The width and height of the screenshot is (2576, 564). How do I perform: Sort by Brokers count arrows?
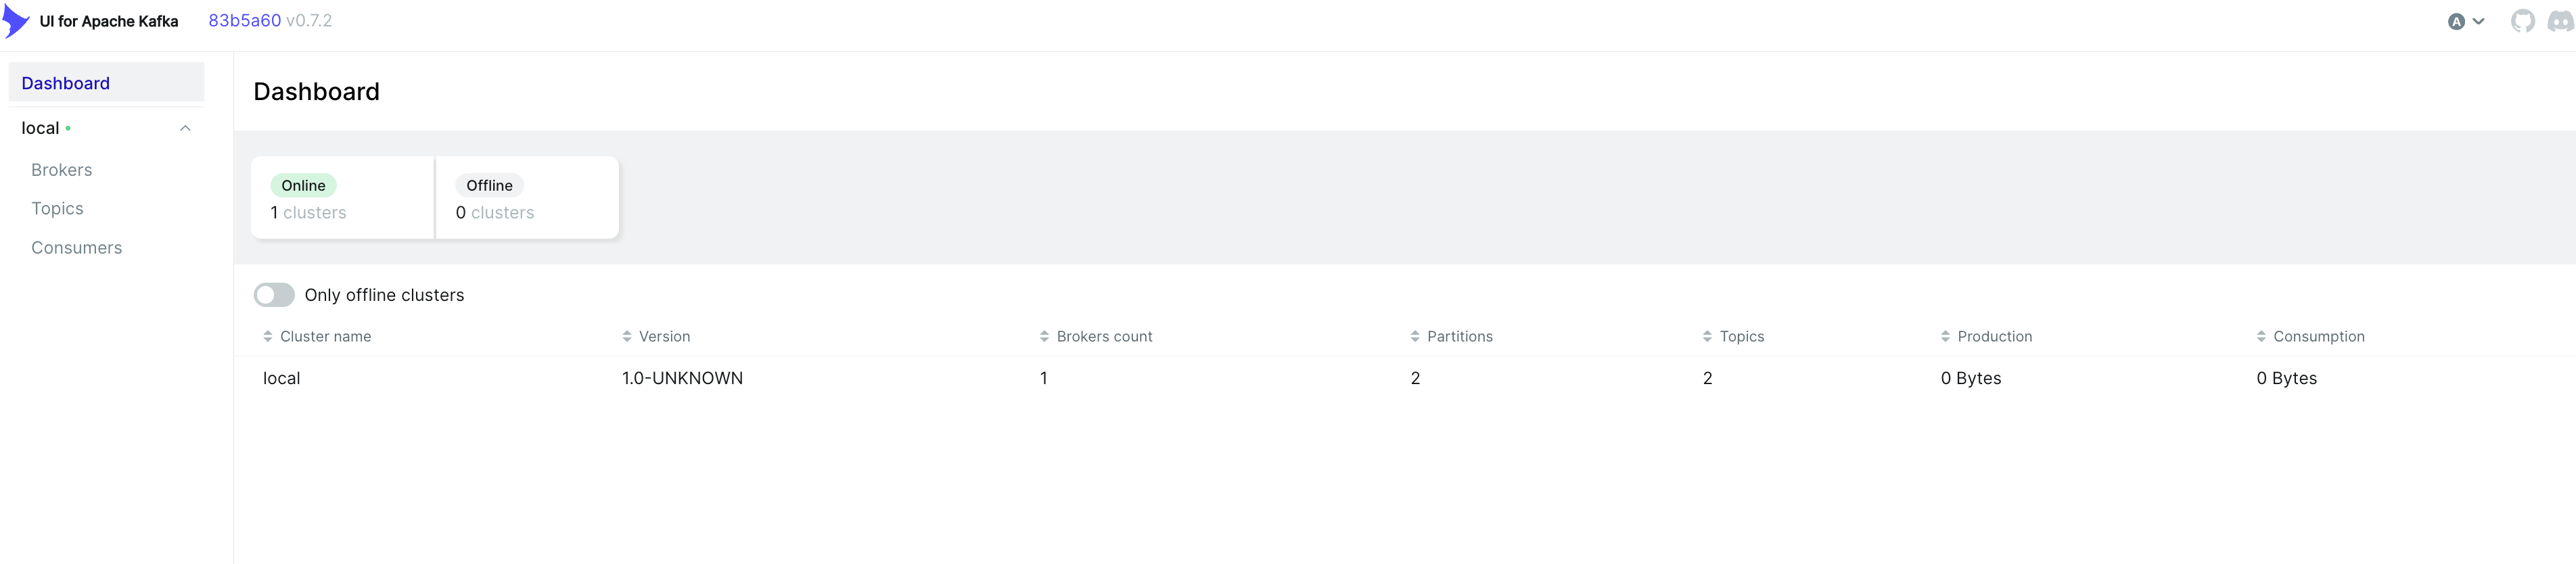tap(1044, 336)
